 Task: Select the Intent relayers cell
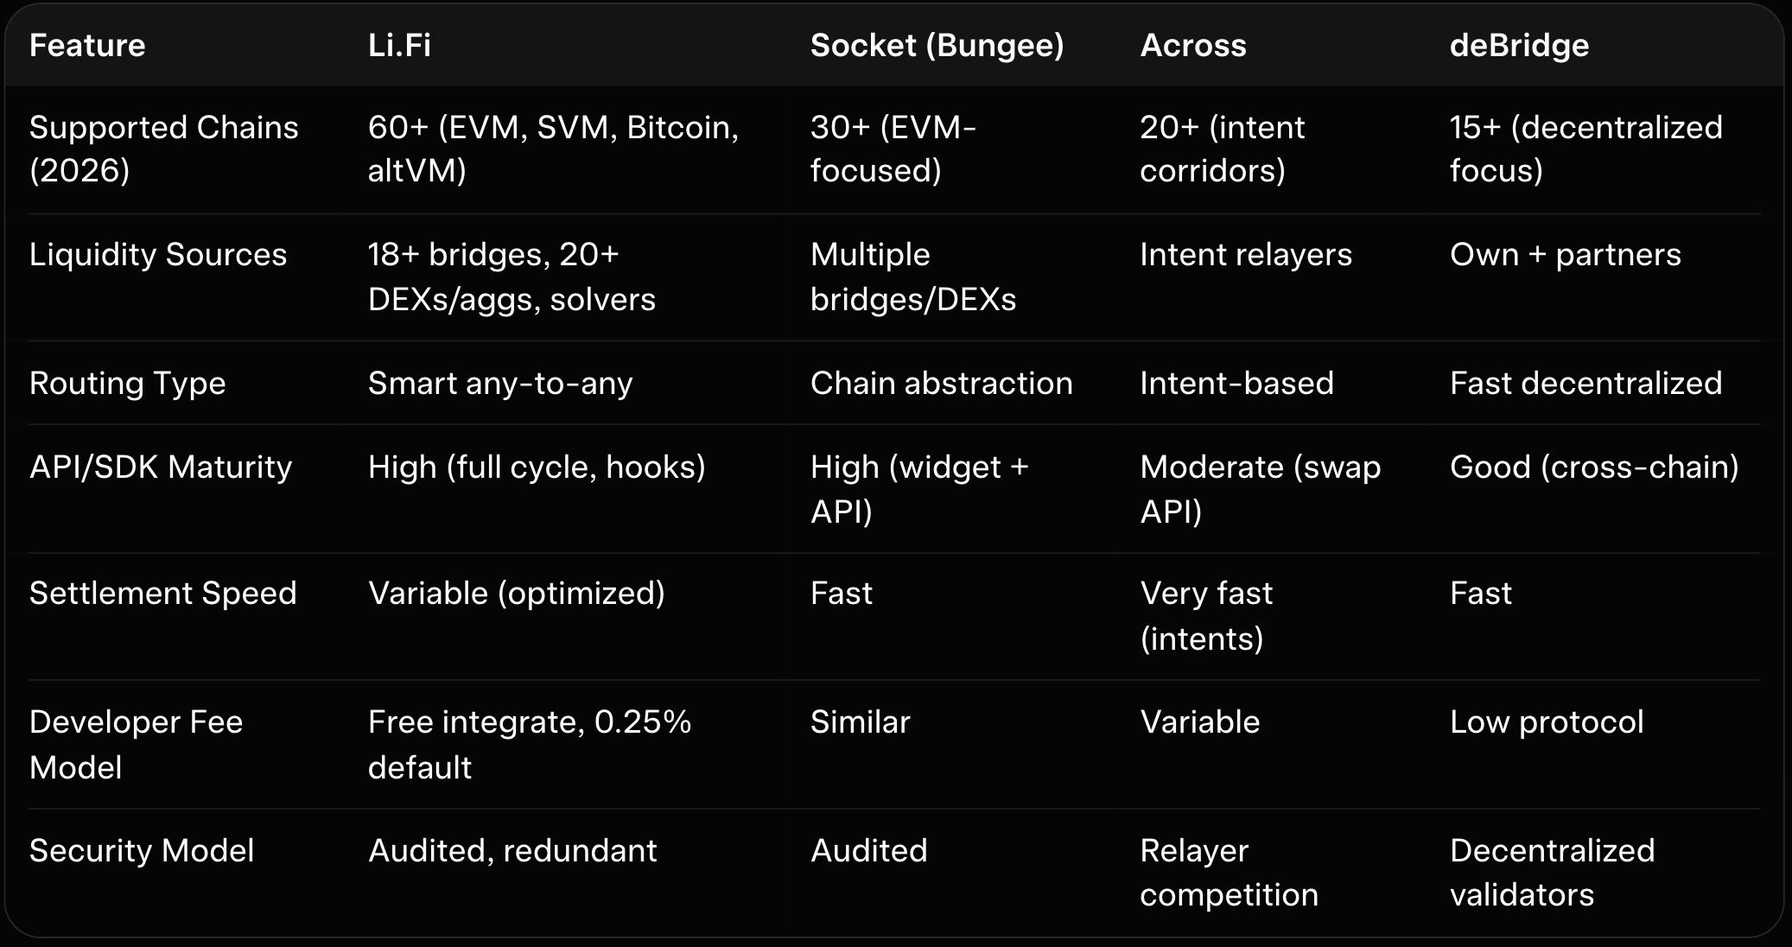point(1245,255)
